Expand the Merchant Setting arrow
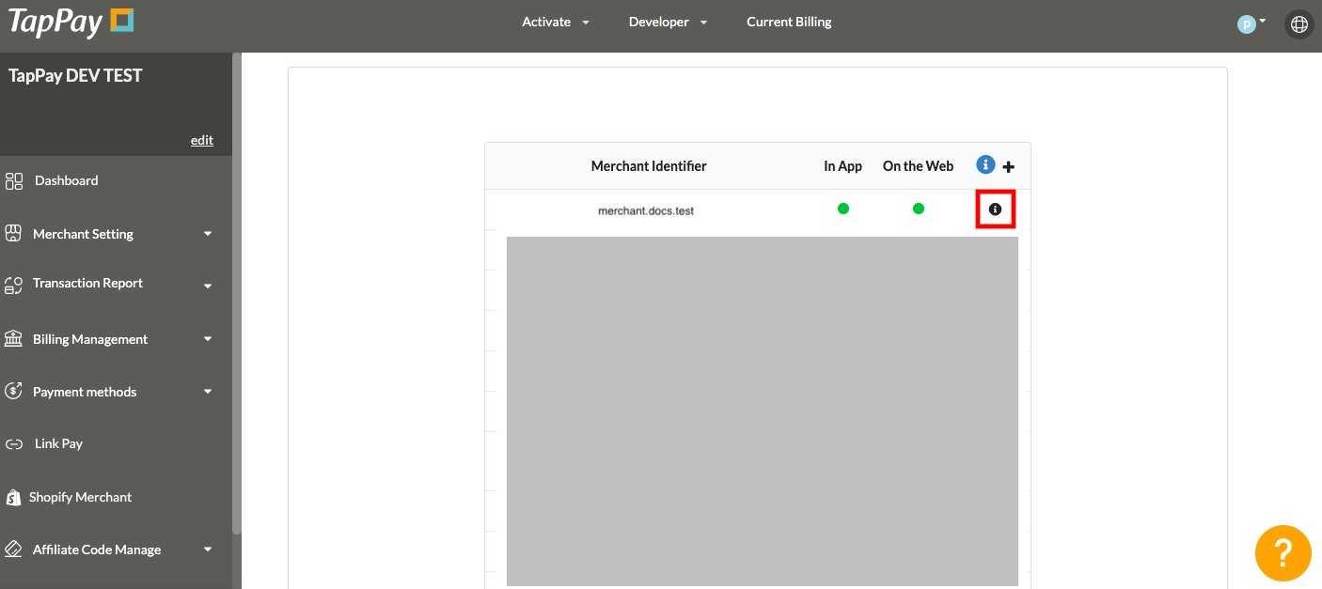The height and width of the screenshot is (589, 1322). 208,234
